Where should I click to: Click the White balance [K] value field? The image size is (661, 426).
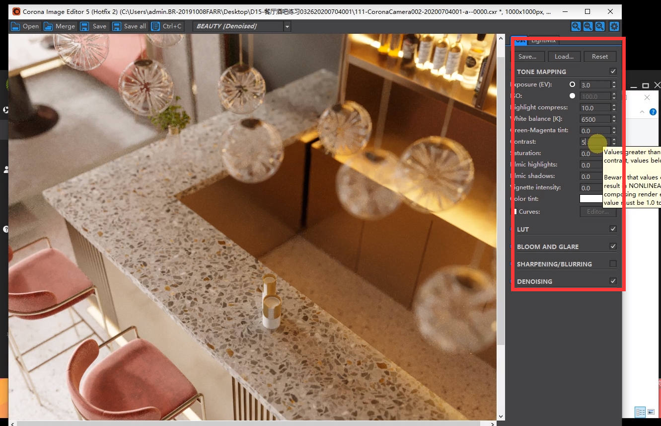pos(595,119)
